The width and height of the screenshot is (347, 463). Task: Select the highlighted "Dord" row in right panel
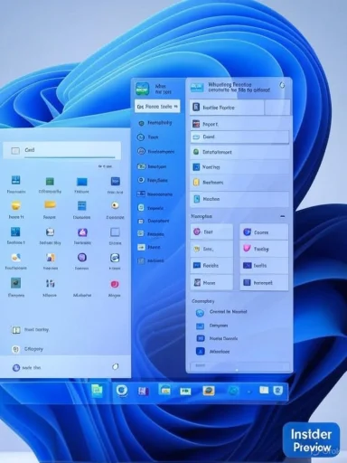pyautogui.click(x=239, y=137)
